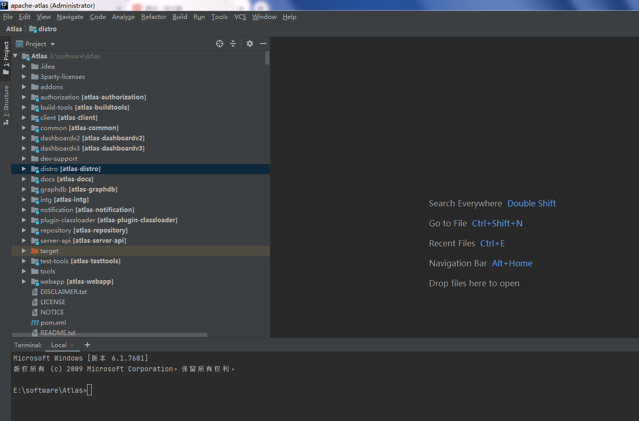Open the Navigate menu

(x=70, y=17)
